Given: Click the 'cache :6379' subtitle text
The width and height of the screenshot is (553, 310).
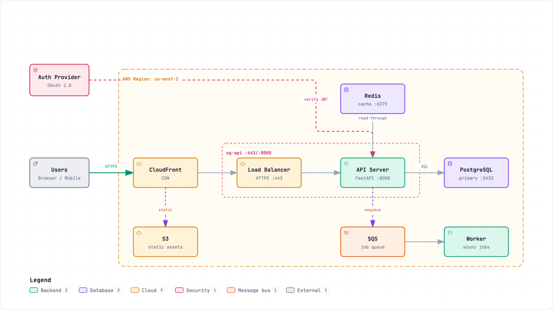Looking at the screenshot, I should 373,104.
